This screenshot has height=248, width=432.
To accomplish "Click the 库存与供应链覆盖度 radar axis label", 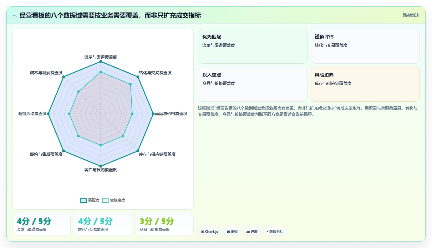I will 157,154.
